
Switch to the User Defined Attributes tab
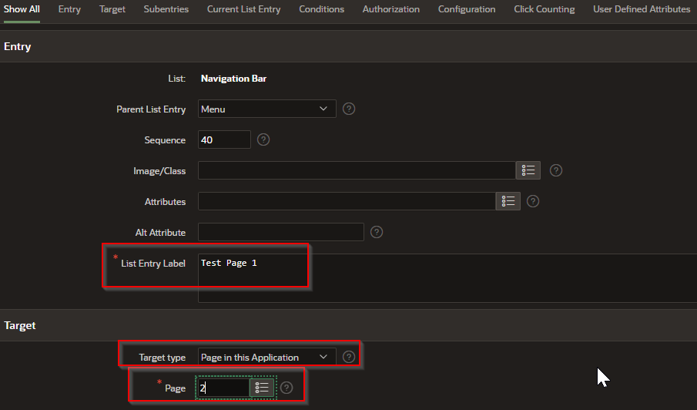(642, 9)
